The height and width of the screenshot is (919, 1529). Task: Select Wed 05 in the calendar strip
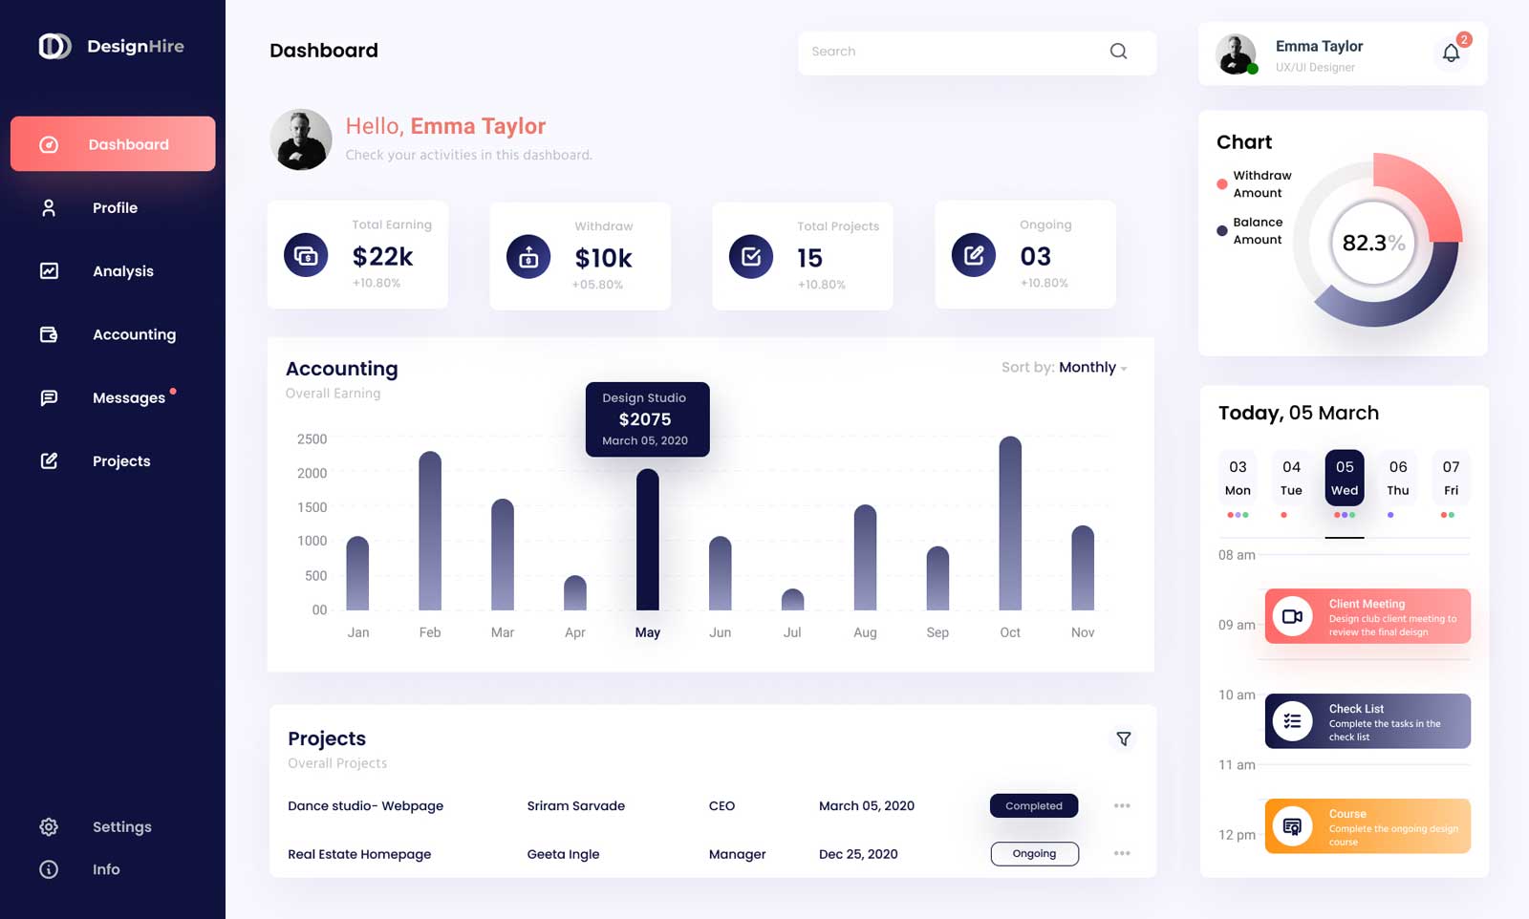coord(1344,478)
